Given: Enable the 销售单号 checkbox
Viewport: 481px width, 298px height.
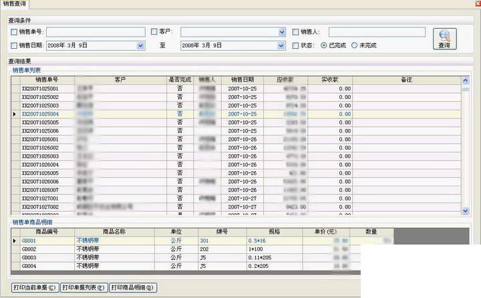Looking at the screenshot, I should pos(14,32).
